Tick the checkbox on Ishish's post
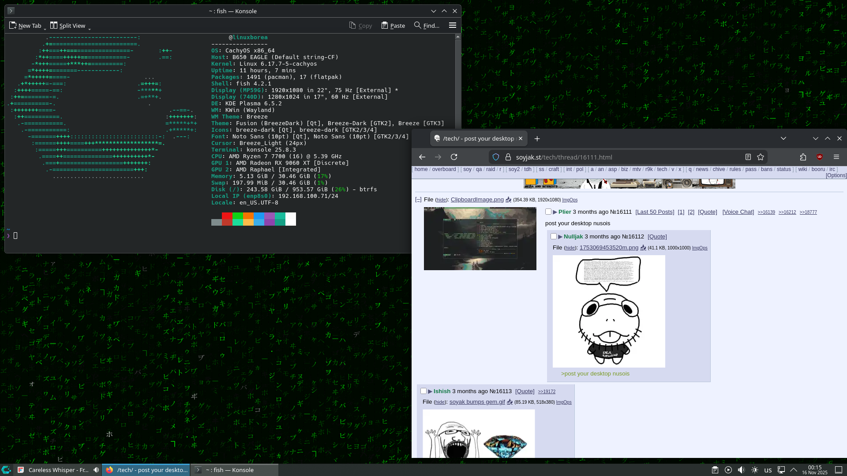The width and height of the screenshot is (847, 476). coord(423,391)
